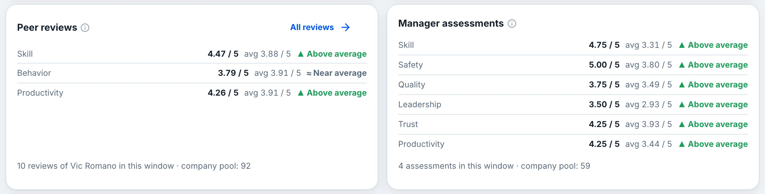Open the Manager assessments info icon

pyautogui.click(x=512, y=24)
